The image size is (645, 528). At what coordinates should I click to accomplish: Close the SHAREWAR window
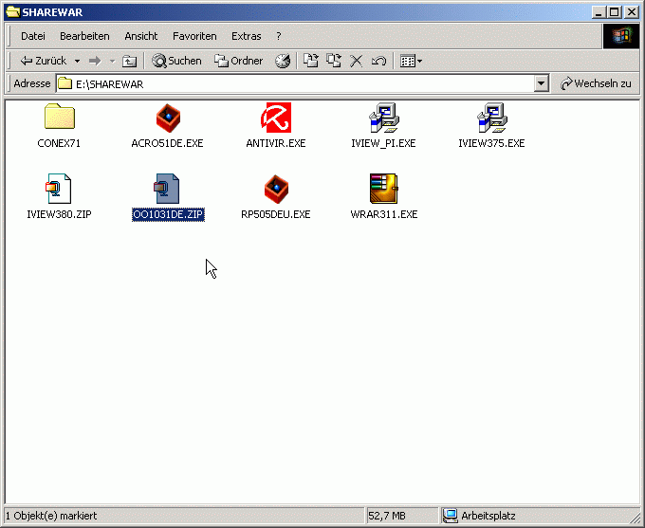[x=632, y=12]
